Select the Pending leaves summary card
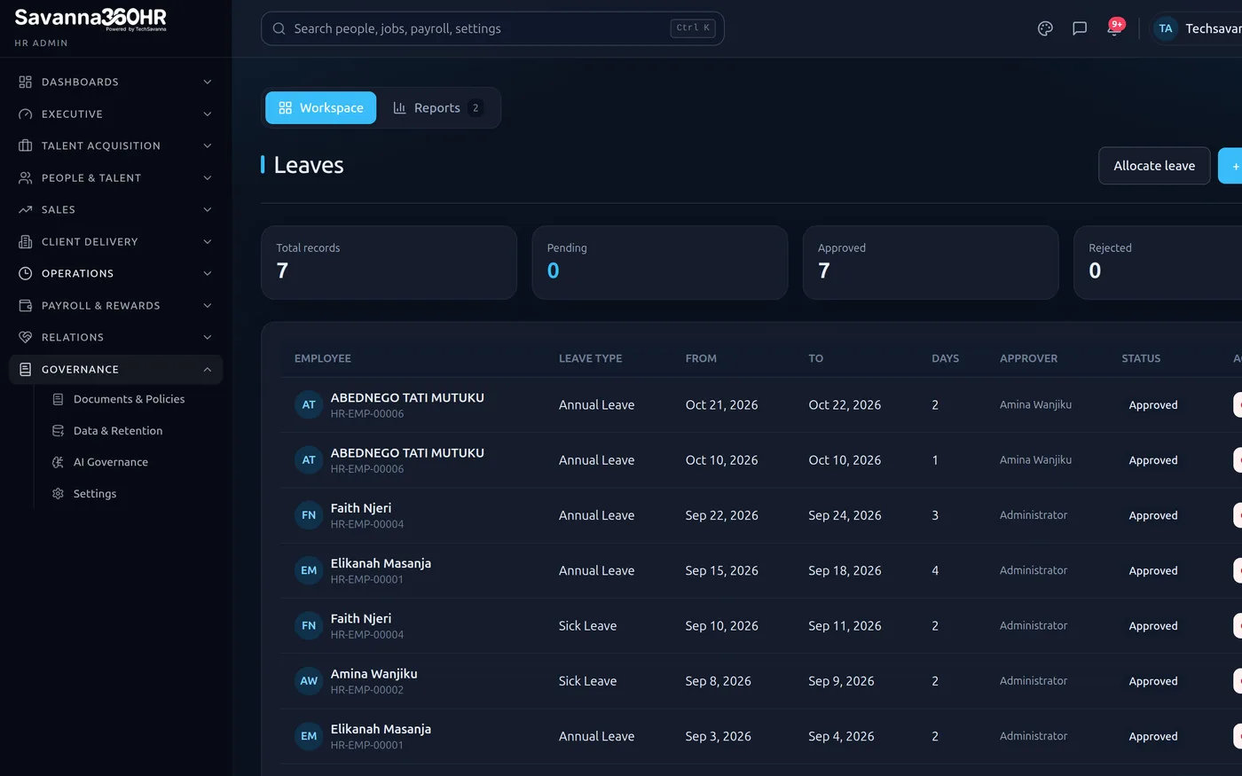 coord(660,263)
